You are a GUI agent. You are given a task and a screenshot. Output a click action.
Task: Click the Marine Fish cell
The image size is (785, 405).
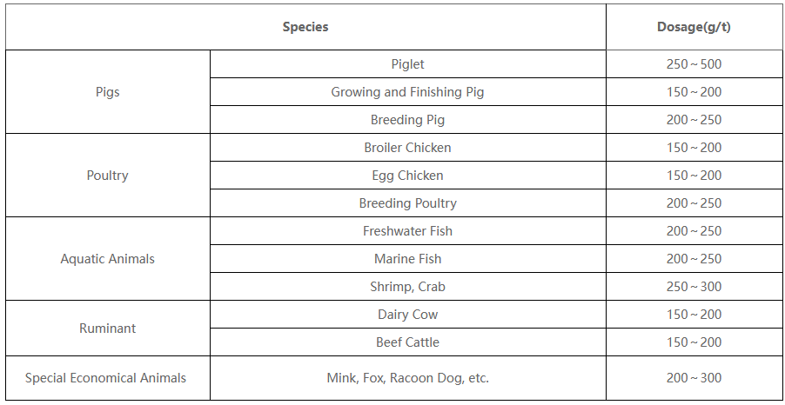click(407, 259)
